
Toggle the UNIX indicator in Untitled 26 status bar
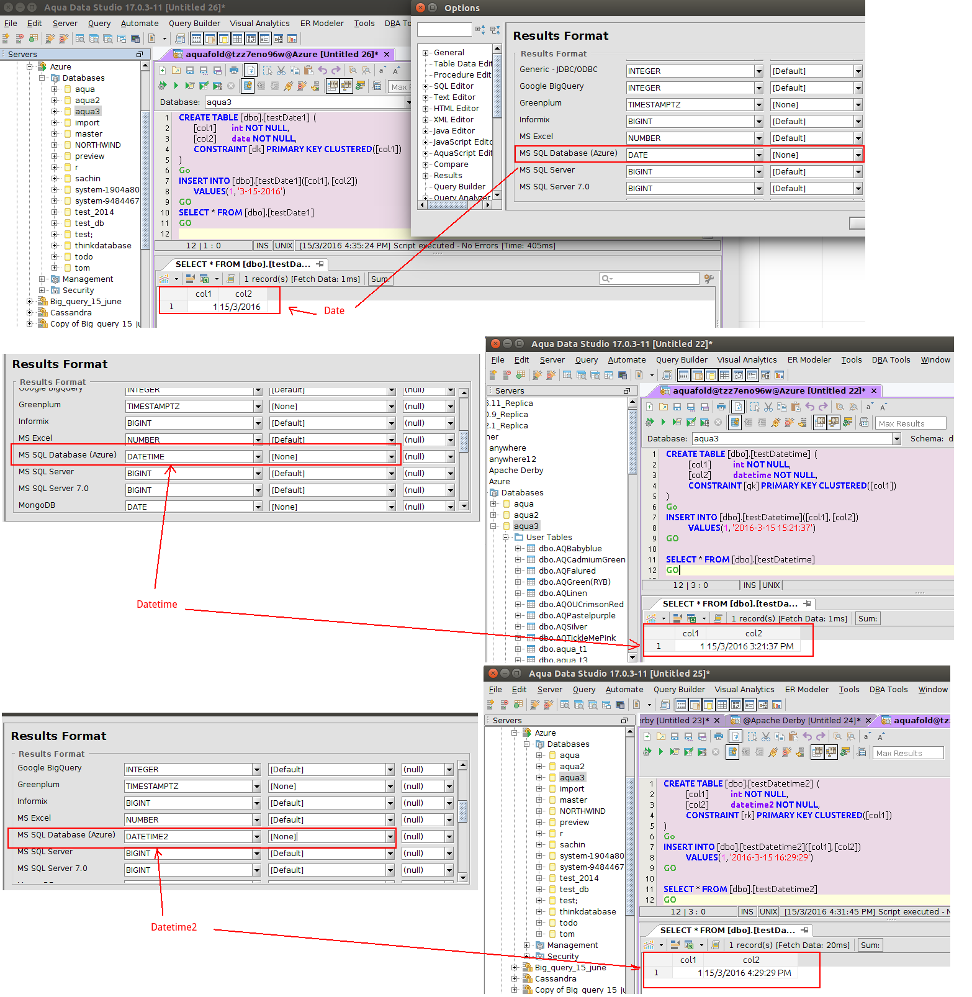click(x=284, y=246)
